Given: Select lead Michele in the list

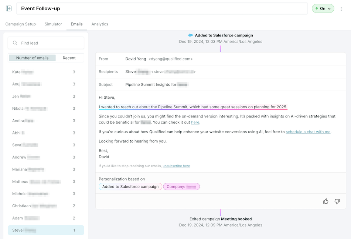Looking at the screenshot, I should click(46, 194).
